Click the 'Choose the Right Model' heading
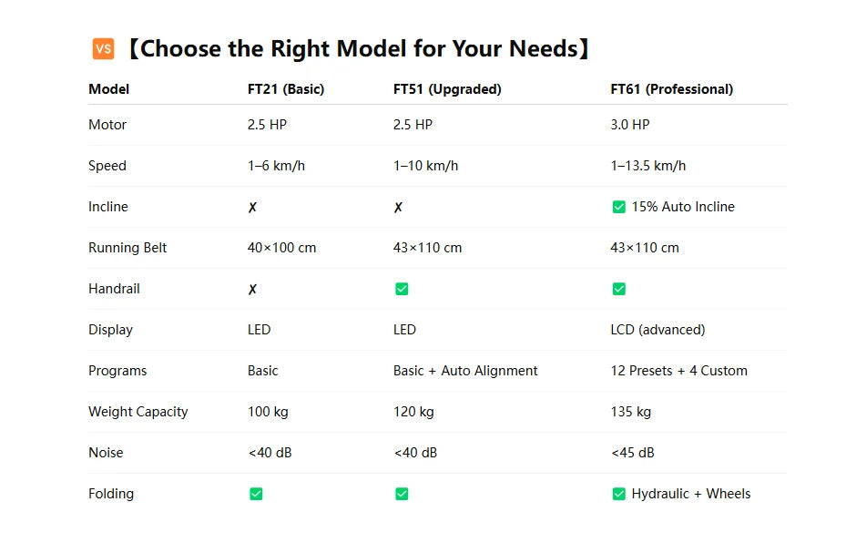Screen dimensions: 846x553 point(356,49)
